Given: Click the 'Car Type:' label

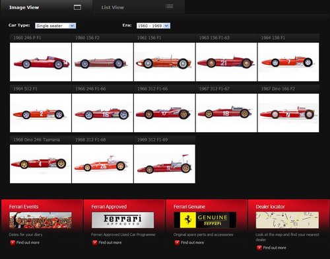Looking at the screenshot, I should pyautogui.click(x=19, y=25).
